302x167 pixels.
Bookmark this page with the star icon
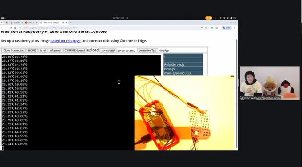(206, 28)
